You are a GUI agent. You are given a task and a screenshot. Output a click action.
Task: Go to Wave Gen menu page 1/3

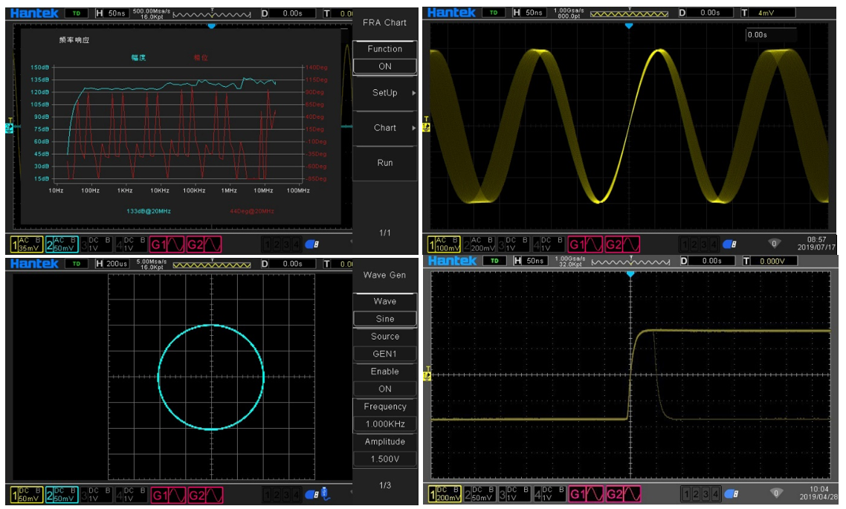(x=384, y=485)
